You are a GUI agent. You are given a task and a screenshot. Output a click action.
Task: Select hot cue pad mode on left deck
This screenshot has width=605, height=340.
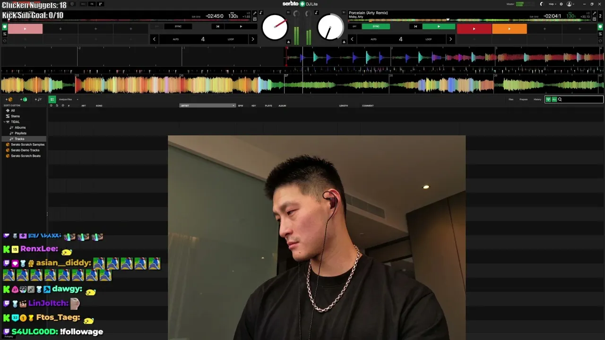(5, 27)
